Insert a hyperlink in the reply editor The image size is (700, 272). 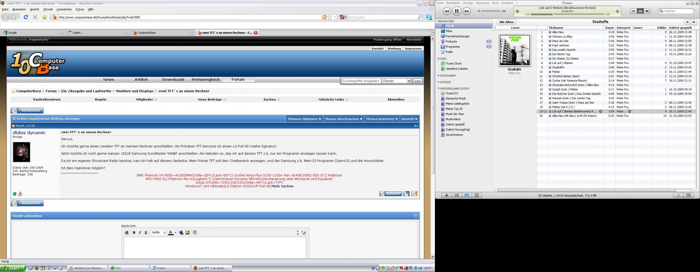coord(181,233)
